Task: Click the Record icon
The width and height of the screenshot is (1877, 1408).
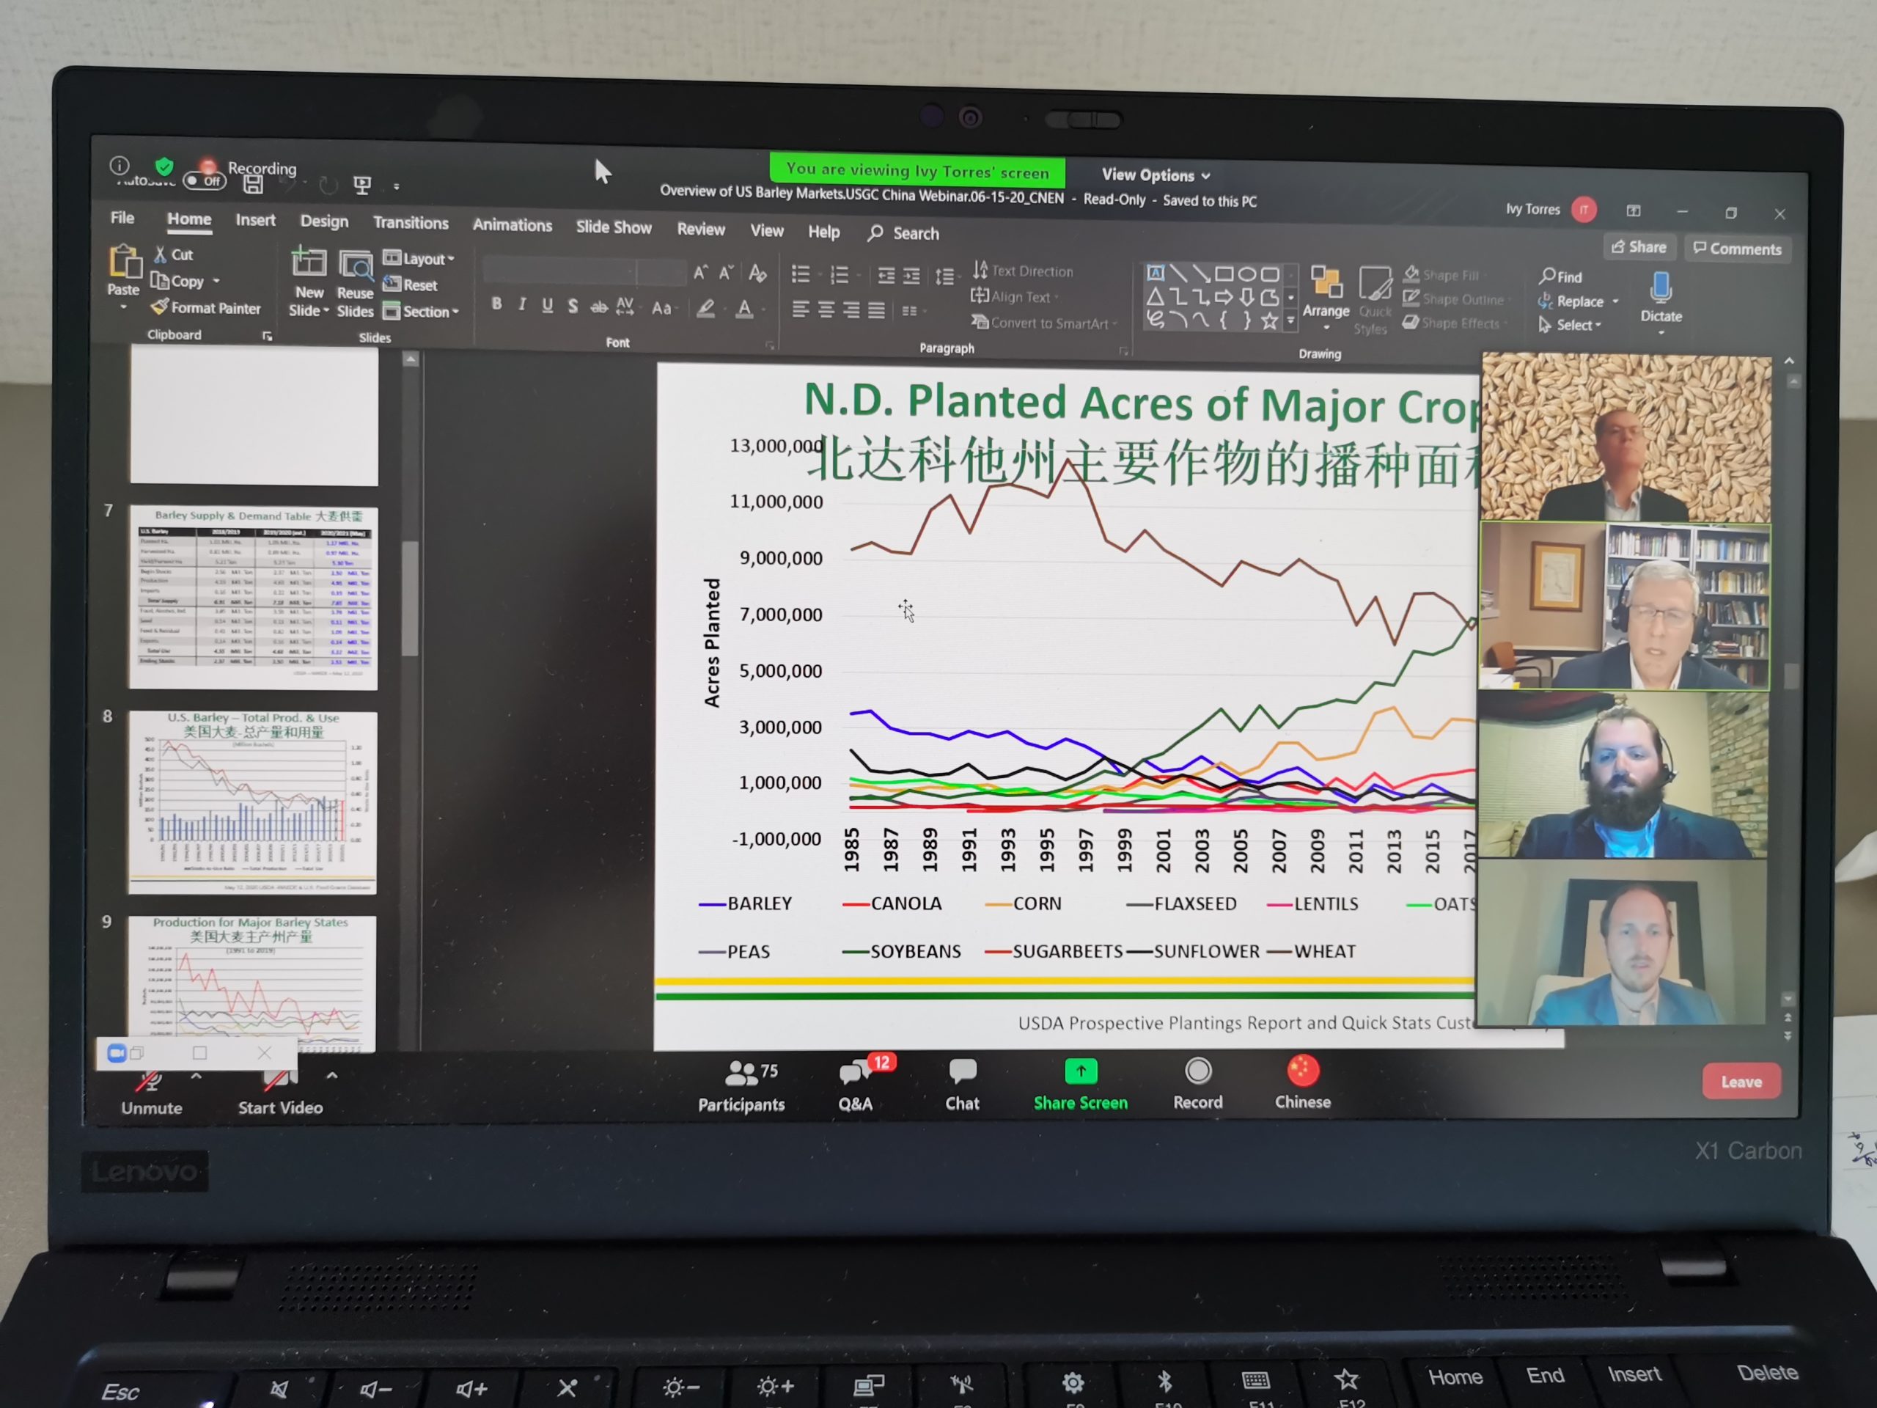Action: point(1197,1072)
